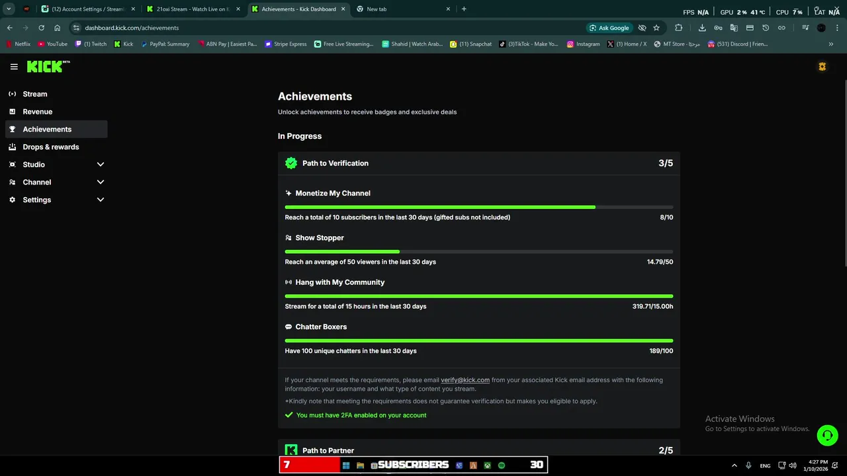Open volume control in system tray
The width and height of the screenshot is (847, 476).
pyautogui.click(x=793, y=465)
